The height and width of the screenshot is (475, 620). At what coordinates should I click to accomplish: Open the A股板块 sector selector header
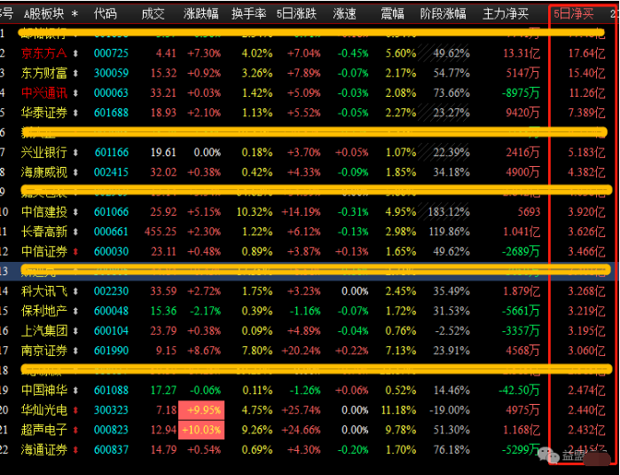(x=43, y=13)
